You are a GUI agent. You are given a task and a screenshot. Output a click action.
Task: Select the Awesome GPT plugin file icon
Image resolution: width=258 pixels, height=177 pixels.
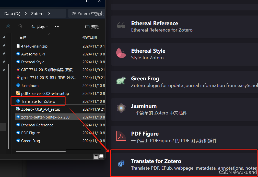(x=18, y=54)
